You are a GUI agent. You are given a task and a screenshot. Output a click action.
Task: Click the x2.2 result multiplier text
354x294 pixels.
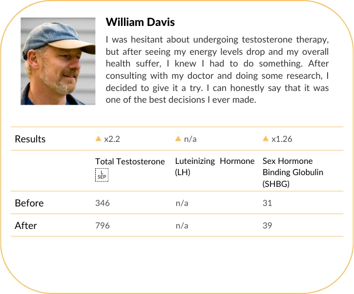(112, 139)
